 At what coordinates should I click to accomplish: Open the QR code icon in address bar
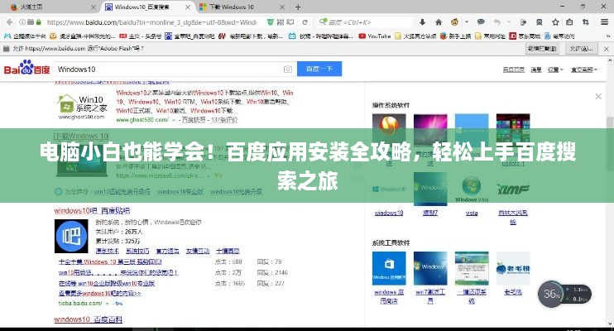pyautogui.click(x=281, y=22)
